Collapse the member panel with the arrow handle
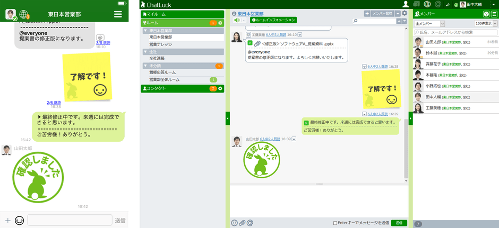Viewport: 499px width, 228px height. tap(410, 118)
